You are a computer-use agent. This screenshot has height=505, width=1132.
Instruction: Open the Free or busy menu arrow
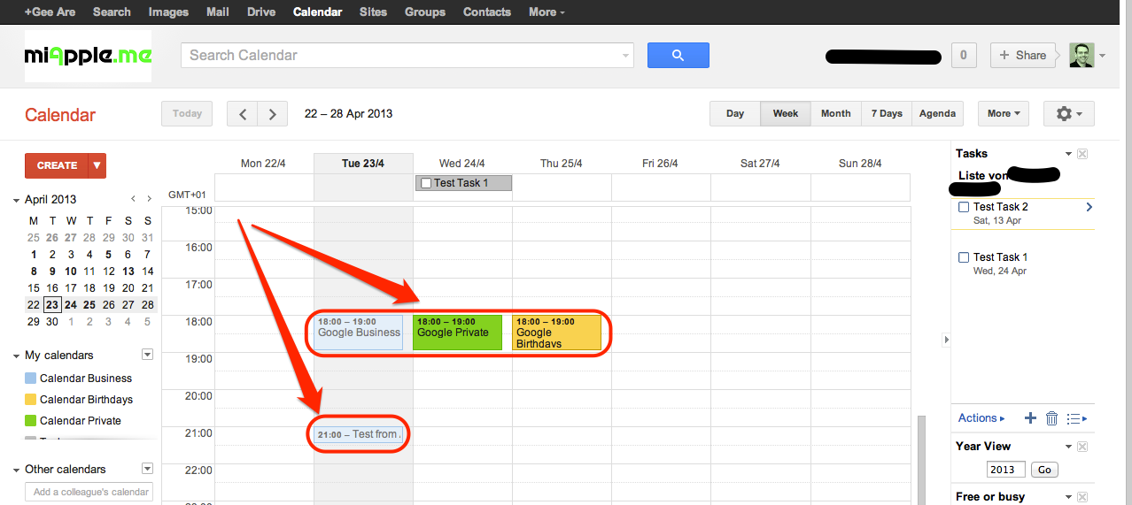1068,497
